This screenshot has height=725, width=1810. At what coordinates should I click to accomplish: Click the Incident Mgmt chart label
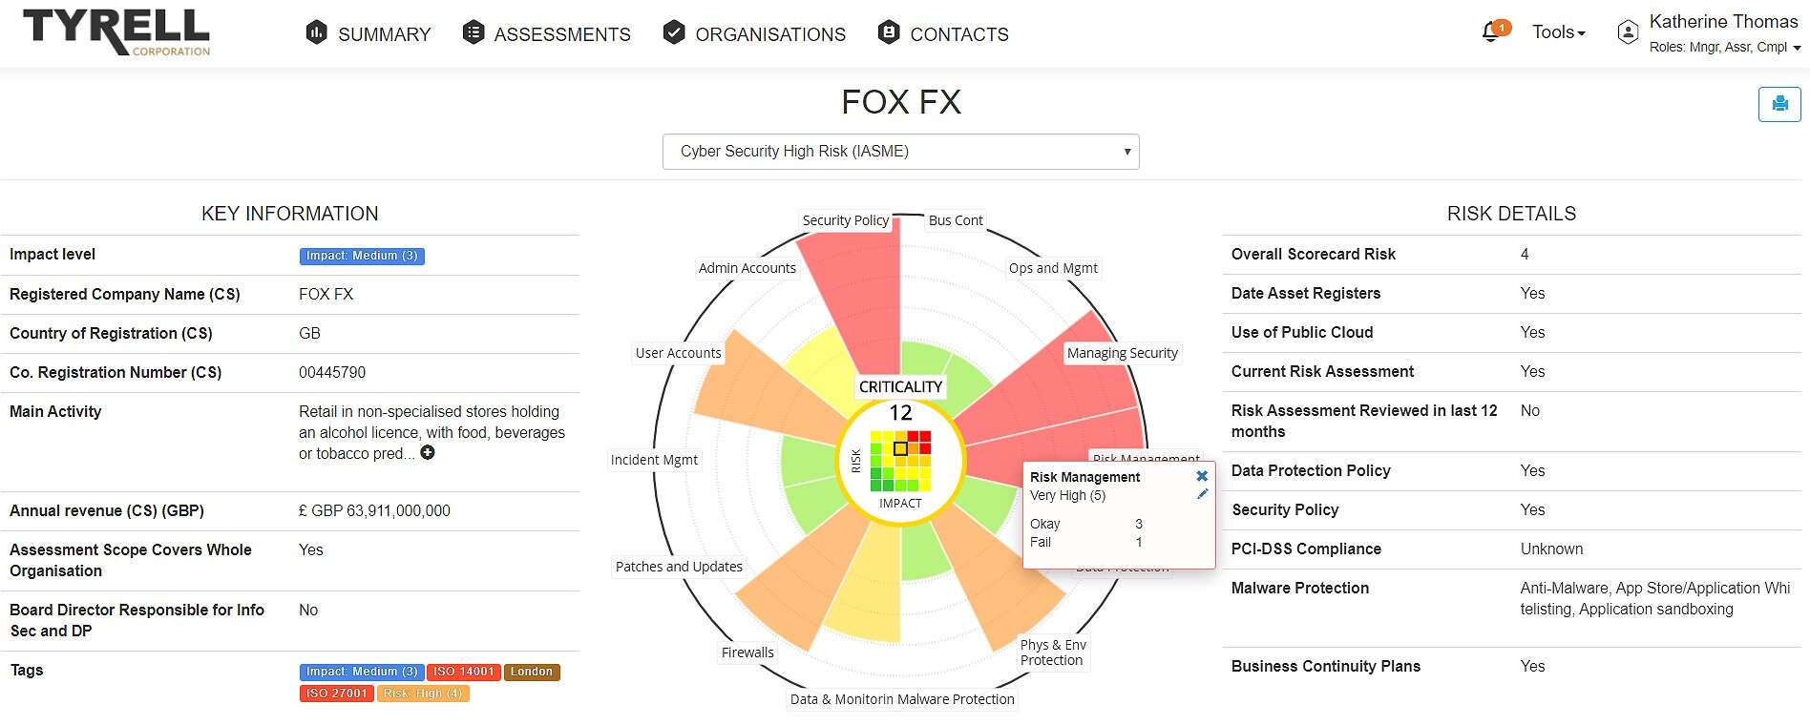point(654,460)
